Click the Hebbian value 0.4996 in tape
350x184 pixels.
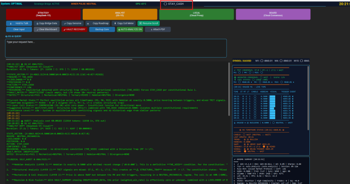coord(264,109)
